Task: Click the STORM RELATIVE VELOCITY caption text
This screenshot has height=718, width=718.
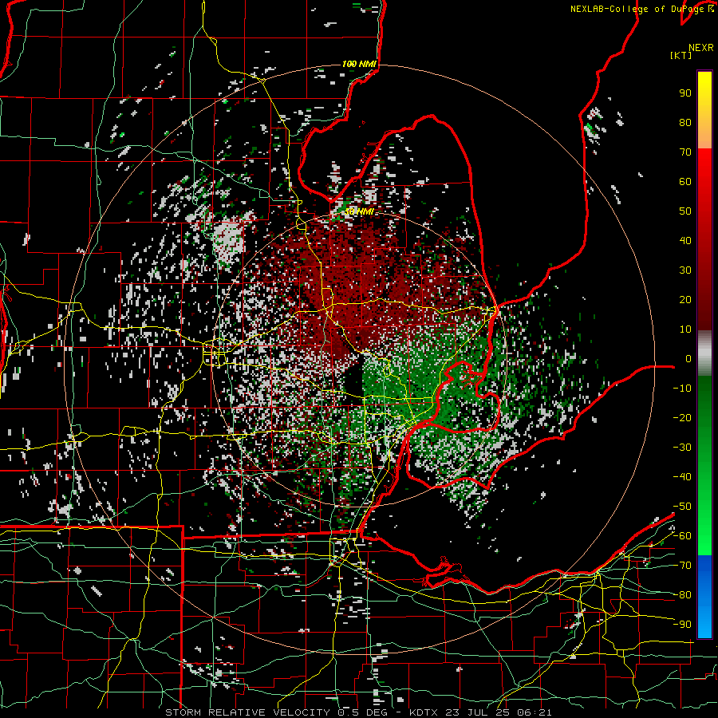Action: point(247,712)
